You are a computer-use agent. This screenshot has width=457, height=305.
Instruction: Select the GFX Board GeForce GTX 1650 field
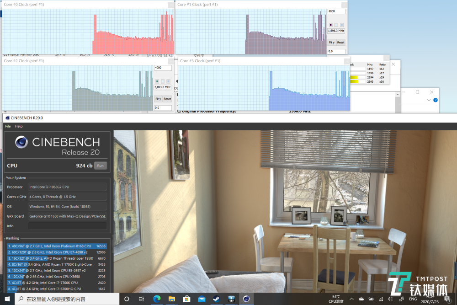click(x=67, y=216)
